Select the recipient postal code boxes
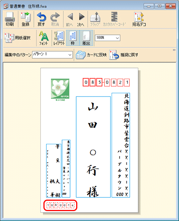This screenshot has height=221, width=179. (x=106, y=82)
